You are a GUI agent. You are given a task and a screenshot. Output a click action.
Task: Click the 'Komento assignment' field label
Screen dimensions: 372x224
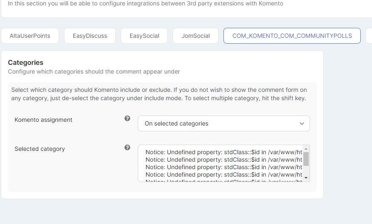click(x=43, y=120)
